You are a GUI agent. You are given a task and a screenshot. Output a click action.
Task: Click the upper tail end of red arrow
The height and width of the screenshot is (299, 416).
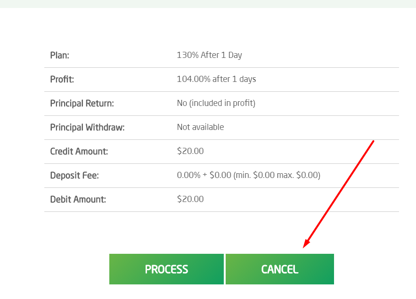click(373, 141)
